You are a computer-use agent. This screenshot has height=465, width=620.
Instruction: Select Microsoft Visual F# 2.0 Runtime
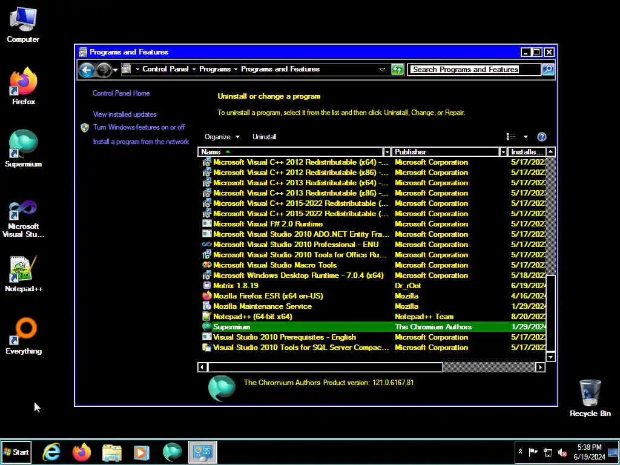373,224
